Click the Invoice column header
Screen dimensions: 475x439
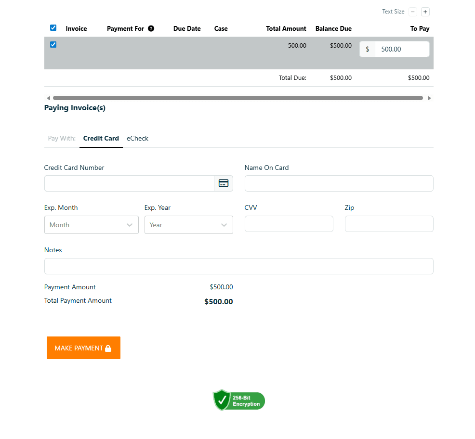tap(76, 28)
